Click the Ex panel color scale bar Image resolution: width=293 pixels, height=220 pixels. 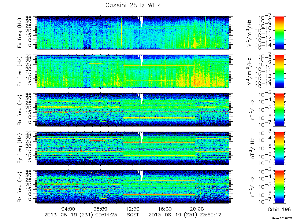pos(279,33)
